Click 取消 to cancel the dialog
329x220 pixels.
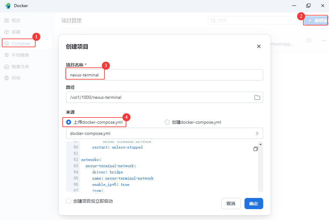[x=231, y=204]
